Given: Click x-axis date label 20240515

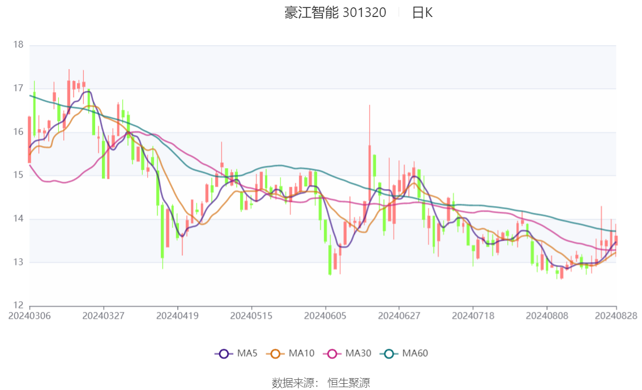Looking at the screenshot, I should tap(251, 316).
